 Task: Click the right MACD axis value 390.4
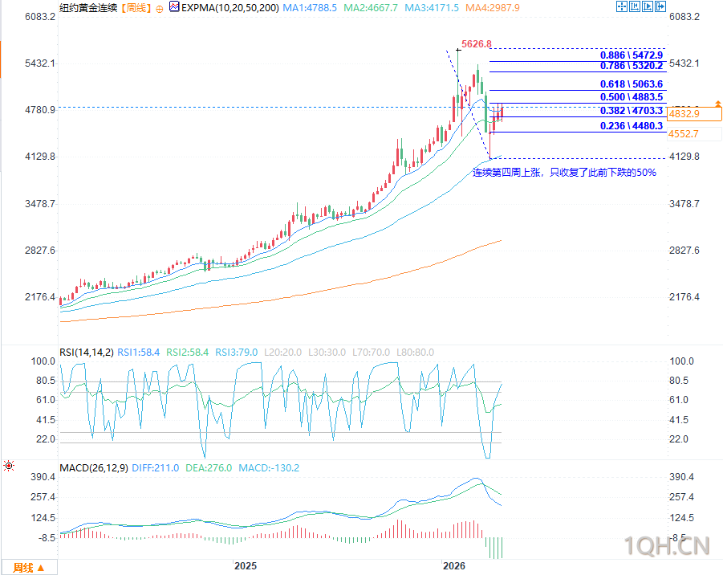tap(681, 477)
